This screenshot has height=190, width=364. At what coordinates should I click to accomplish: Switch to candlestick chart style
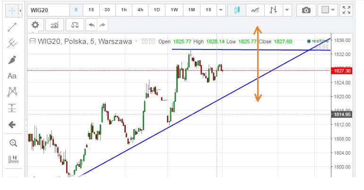coord(237,10)
